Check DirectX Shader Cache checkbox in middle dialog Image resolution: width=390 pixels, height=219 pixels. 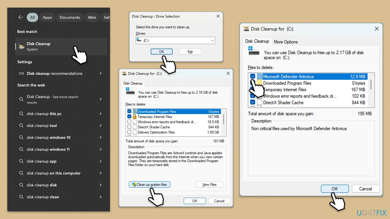(129, 127)
